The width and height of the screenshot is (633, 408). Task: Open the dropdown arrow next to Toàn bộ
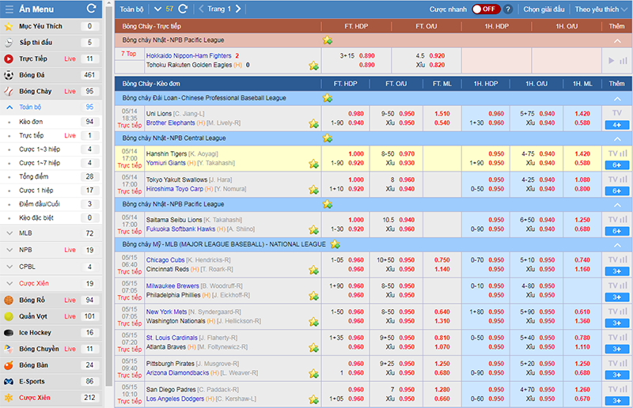pos(158,9)
